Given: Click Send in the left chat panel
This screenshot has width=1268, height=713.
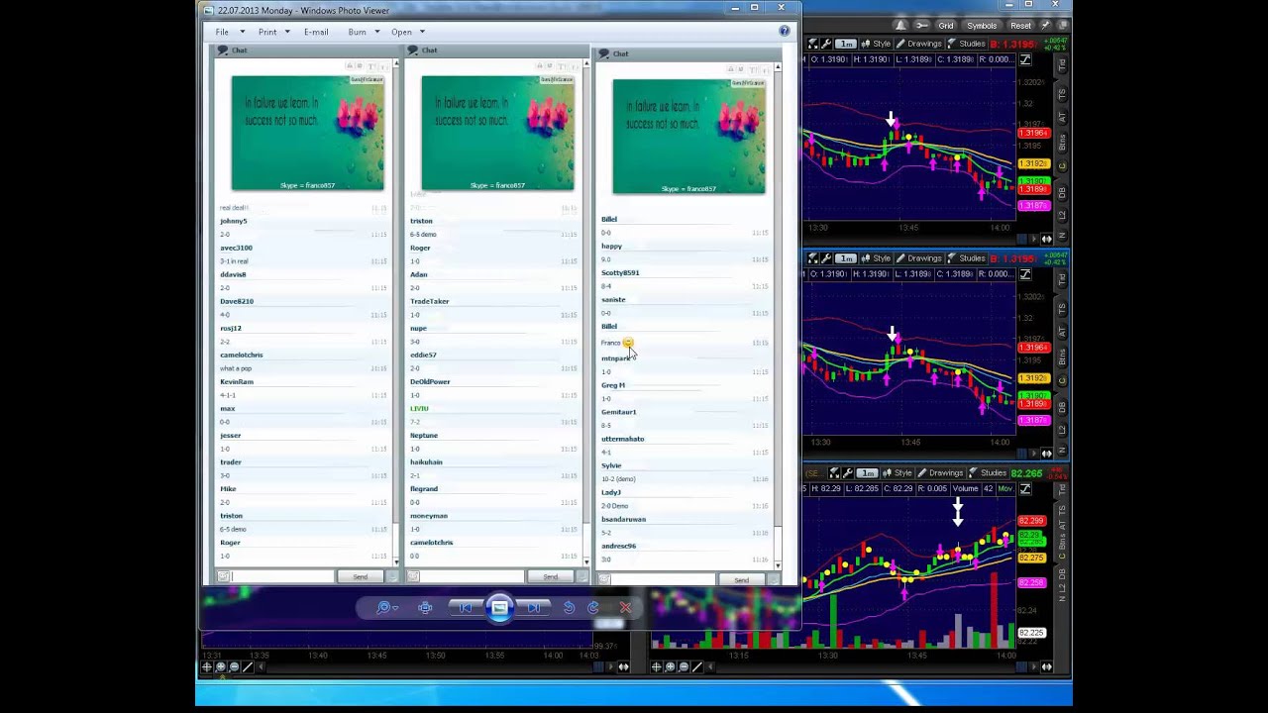Looking at the screenshot, I should click(x=361, y=576).
